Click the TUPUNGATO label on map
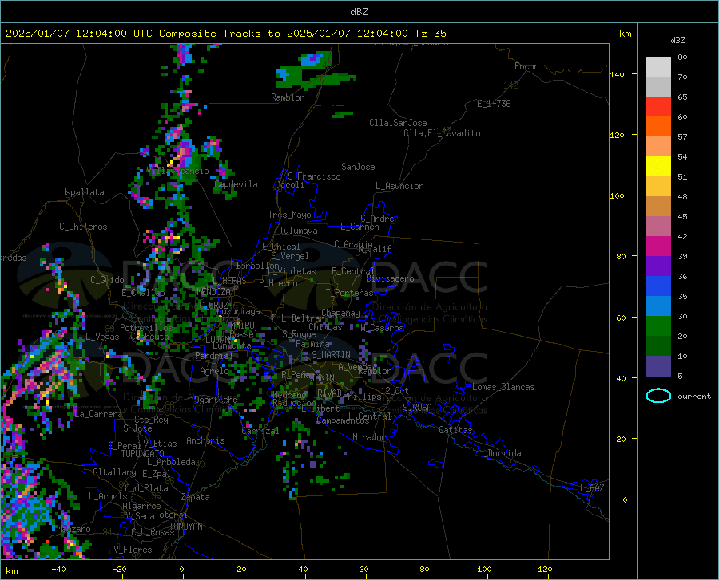719x580 pixels. point(143,454)
